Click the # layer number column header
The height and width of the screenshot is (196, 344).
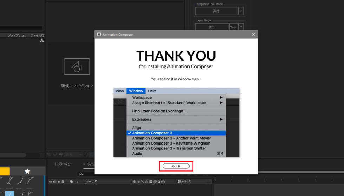(77, 182)
